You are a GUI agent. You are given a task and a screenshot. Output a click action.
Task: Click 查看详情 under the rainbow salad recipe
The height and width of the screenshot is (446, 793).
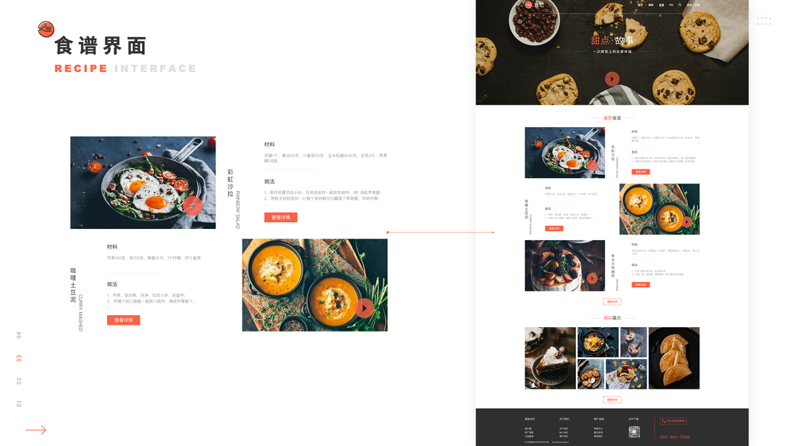[x=281, y=218]
